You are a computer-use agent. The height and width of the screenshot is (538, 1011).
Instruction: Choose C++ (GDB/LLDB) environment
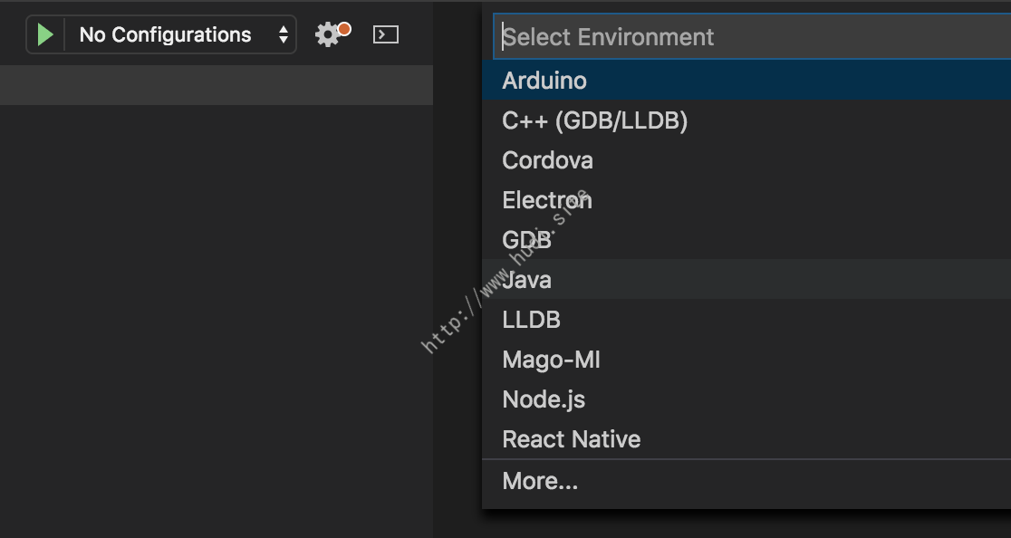[746, 120]
